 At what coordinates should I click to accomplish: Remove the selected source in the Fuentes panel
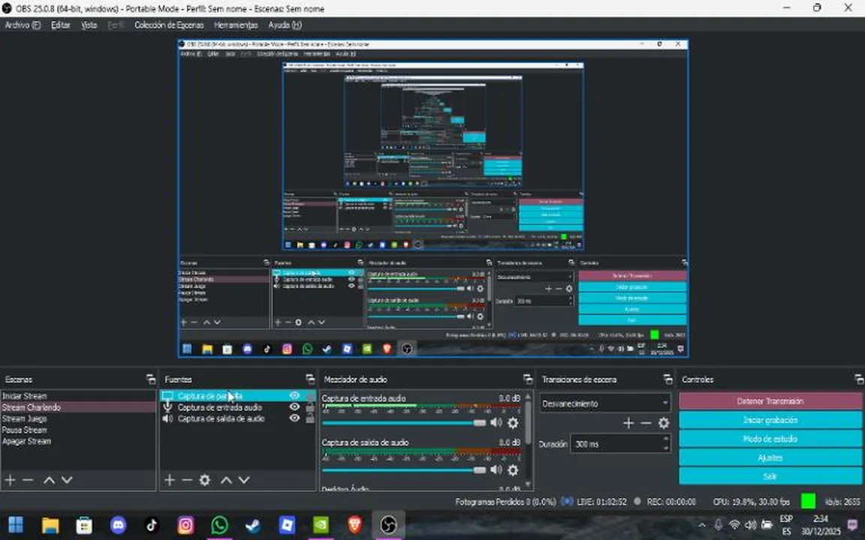187,480
